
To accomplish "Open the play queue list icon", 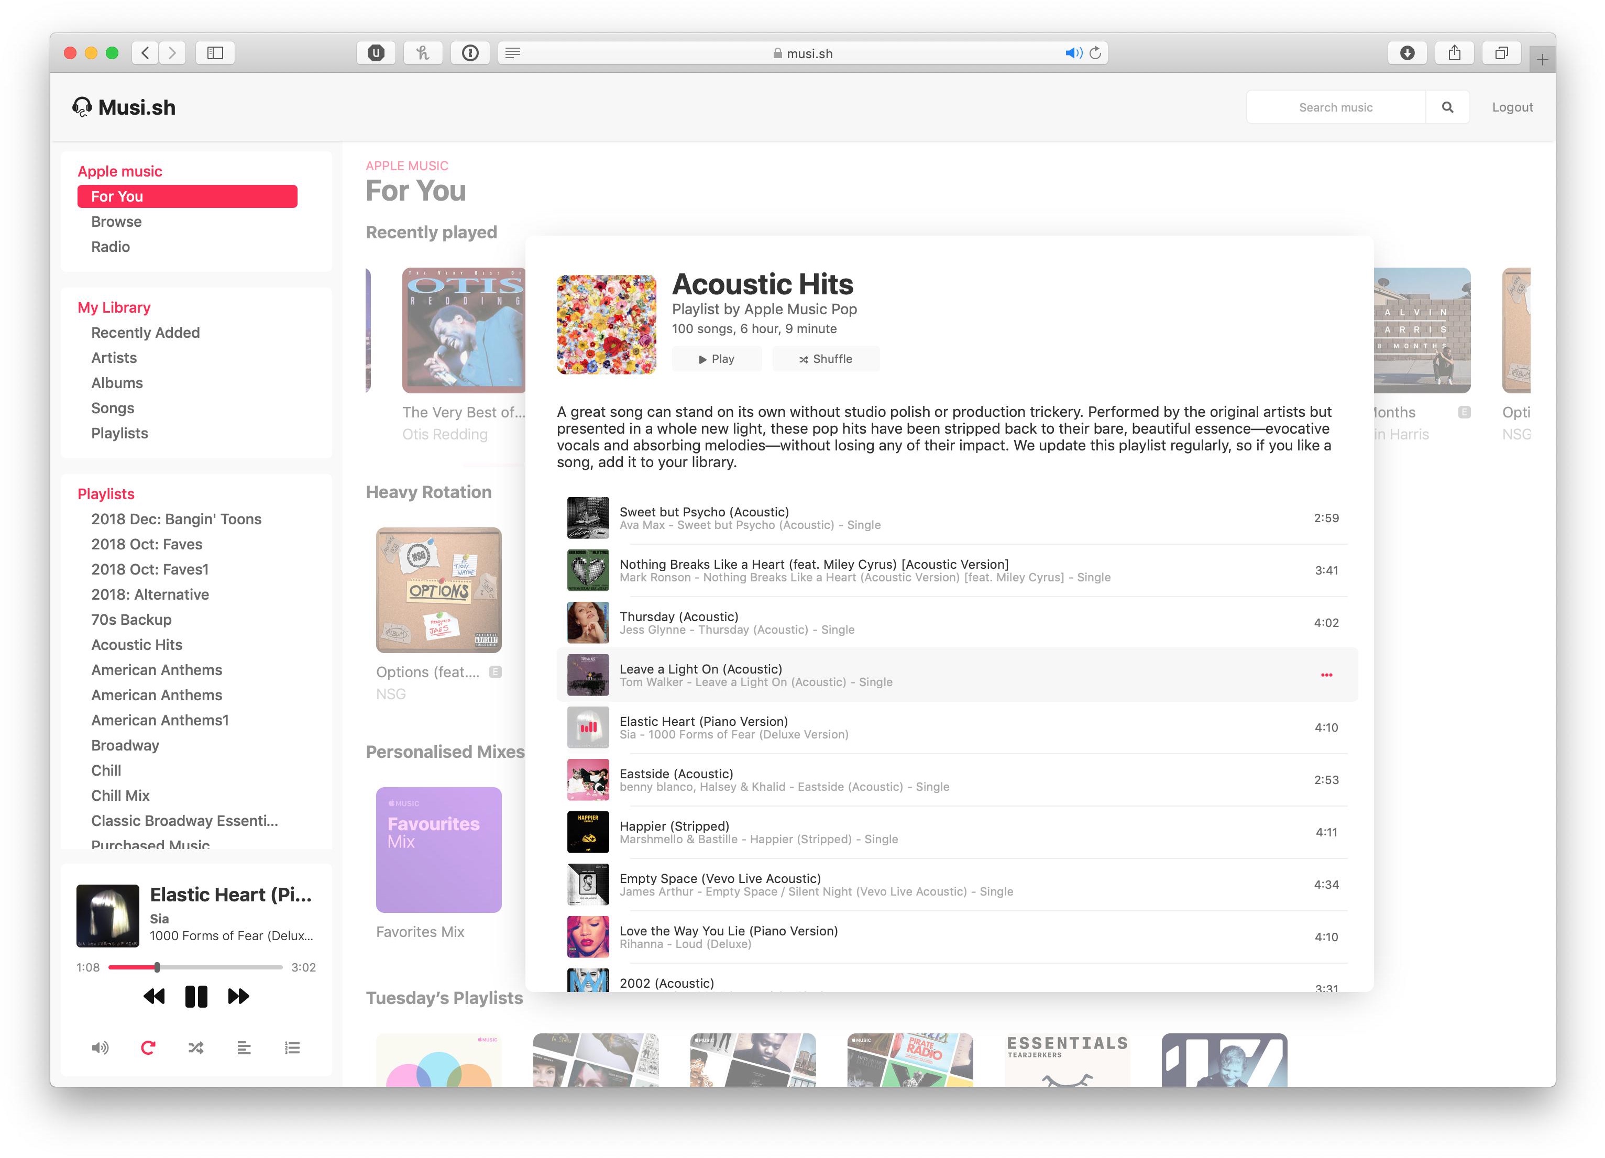I will tap(292, 1047).
